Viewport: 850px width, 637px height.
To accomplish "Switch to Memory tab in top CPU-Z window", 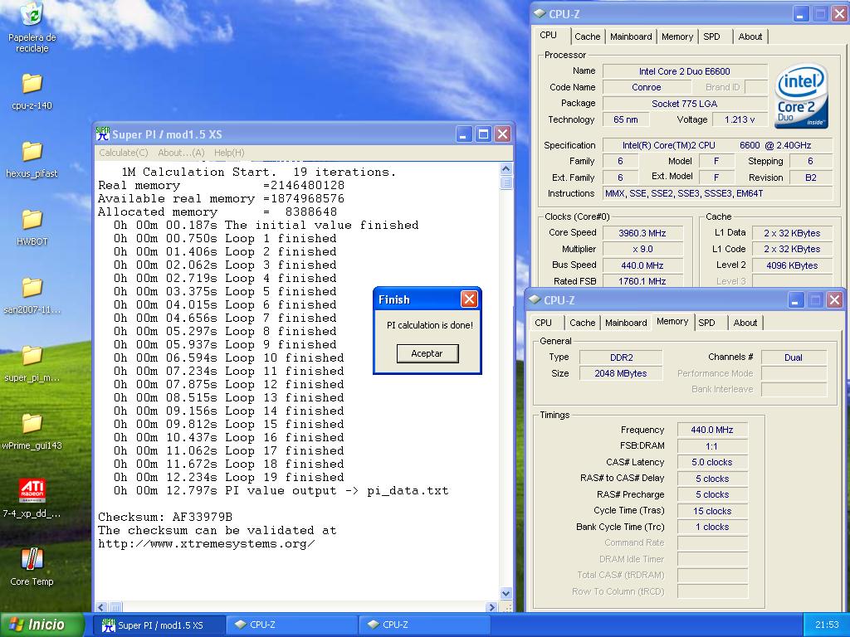I will [677, 36].
